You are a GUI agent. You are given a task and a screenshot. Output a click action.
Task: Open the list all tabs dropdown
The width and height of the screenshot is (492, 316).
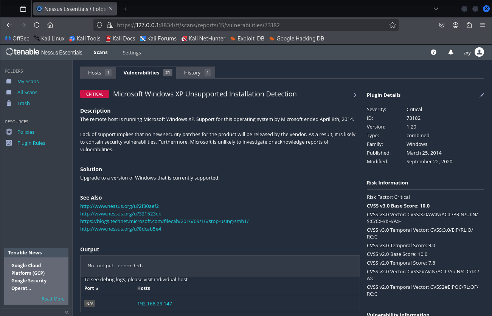pos(436,8)
